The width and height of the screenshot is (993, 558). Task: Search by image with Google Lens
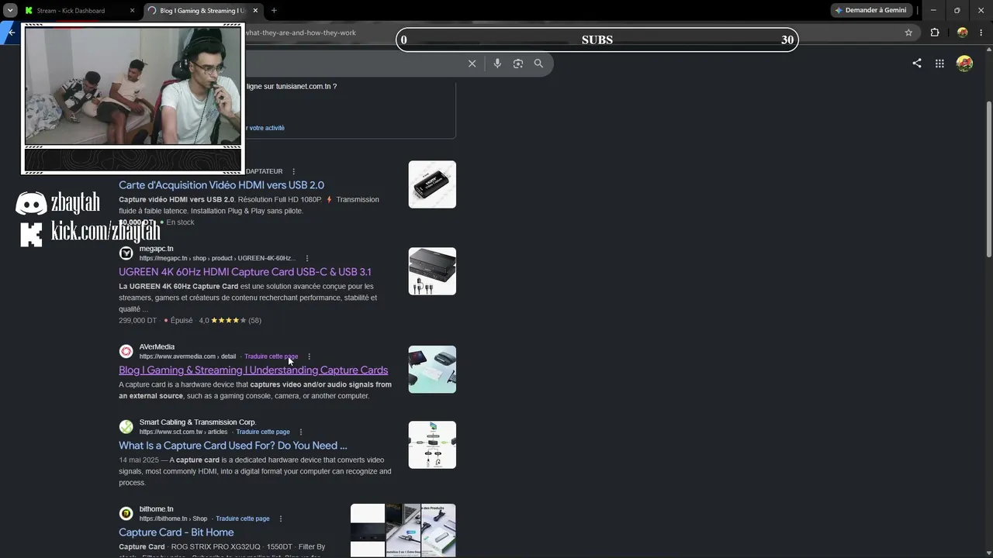[518, 64]
